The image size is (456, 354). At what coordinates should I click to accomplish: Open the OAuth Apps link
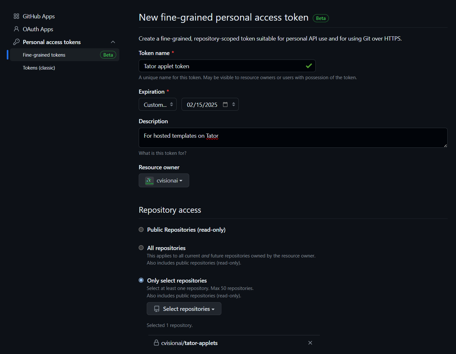click(38, 29)
